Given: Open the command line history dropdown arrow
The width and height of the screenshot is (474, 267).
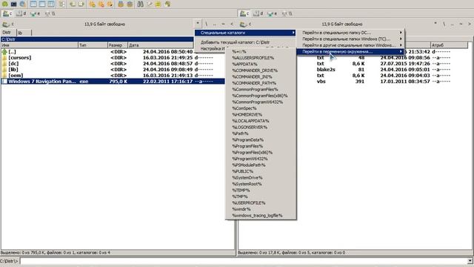Looking at the screenshot, I should [470, 261].
